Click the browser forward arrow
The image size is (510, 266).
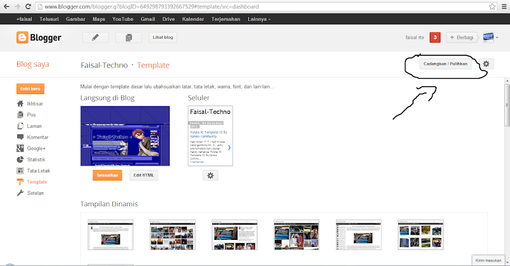(x=17, y=6)
